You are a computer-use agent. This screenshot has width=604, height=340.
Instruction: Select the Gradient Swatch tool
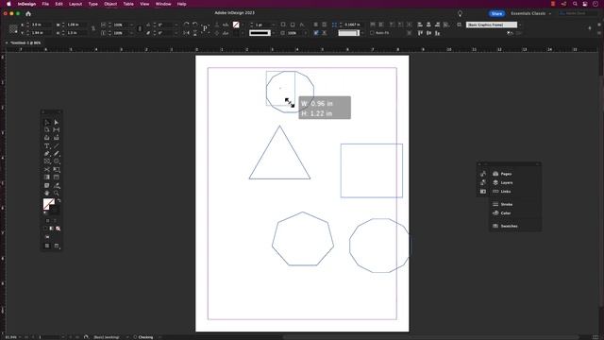click(x=47, y=178)
